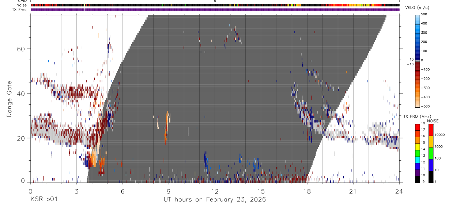Click the pale orange bottom of velocity colorbar

tap(417, 102)
